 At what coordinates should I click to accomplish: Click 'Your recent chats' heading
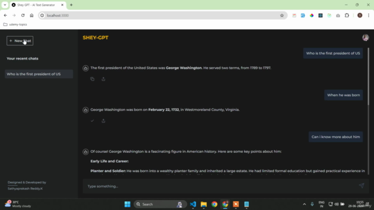pyautogui.click(x=22, y=58)
